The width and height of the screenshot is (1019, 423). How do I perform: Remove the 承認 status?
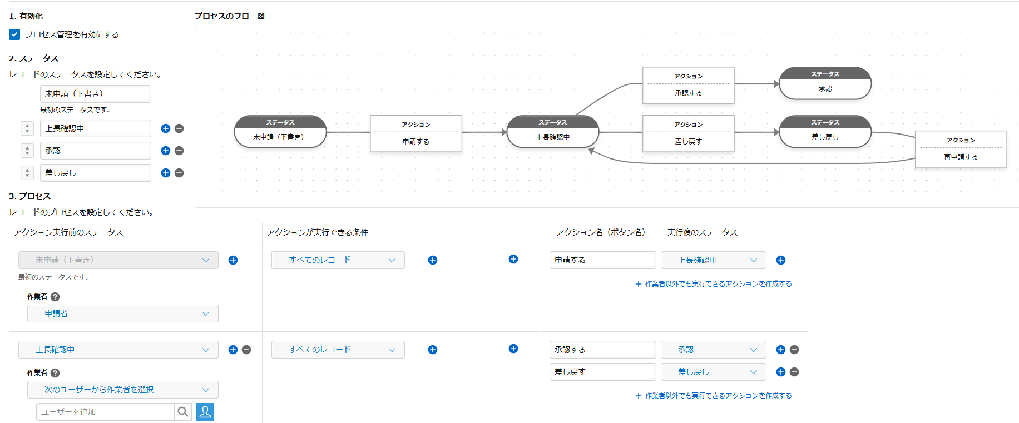179,151
